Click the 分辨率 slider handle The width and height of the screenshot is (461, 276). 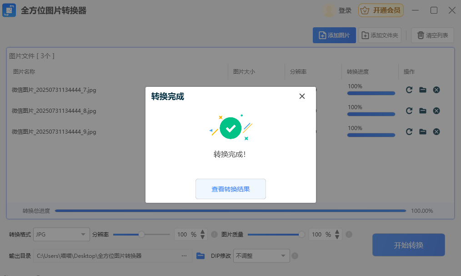pos(141,235)
